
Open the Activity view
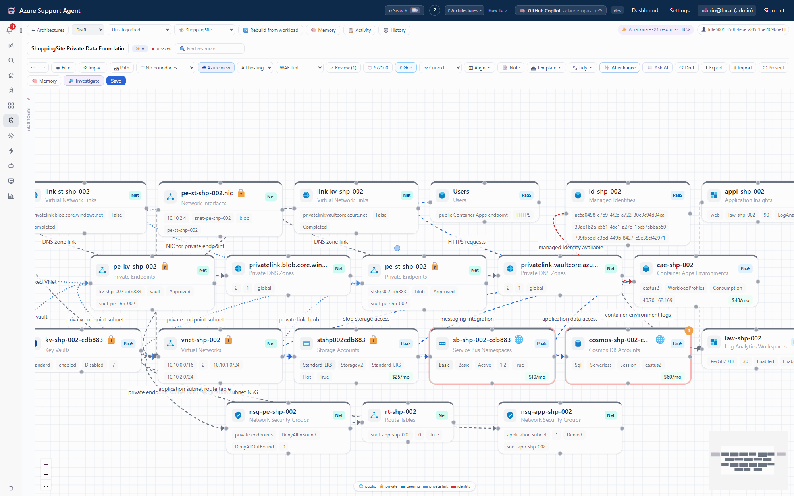(359, 30)
